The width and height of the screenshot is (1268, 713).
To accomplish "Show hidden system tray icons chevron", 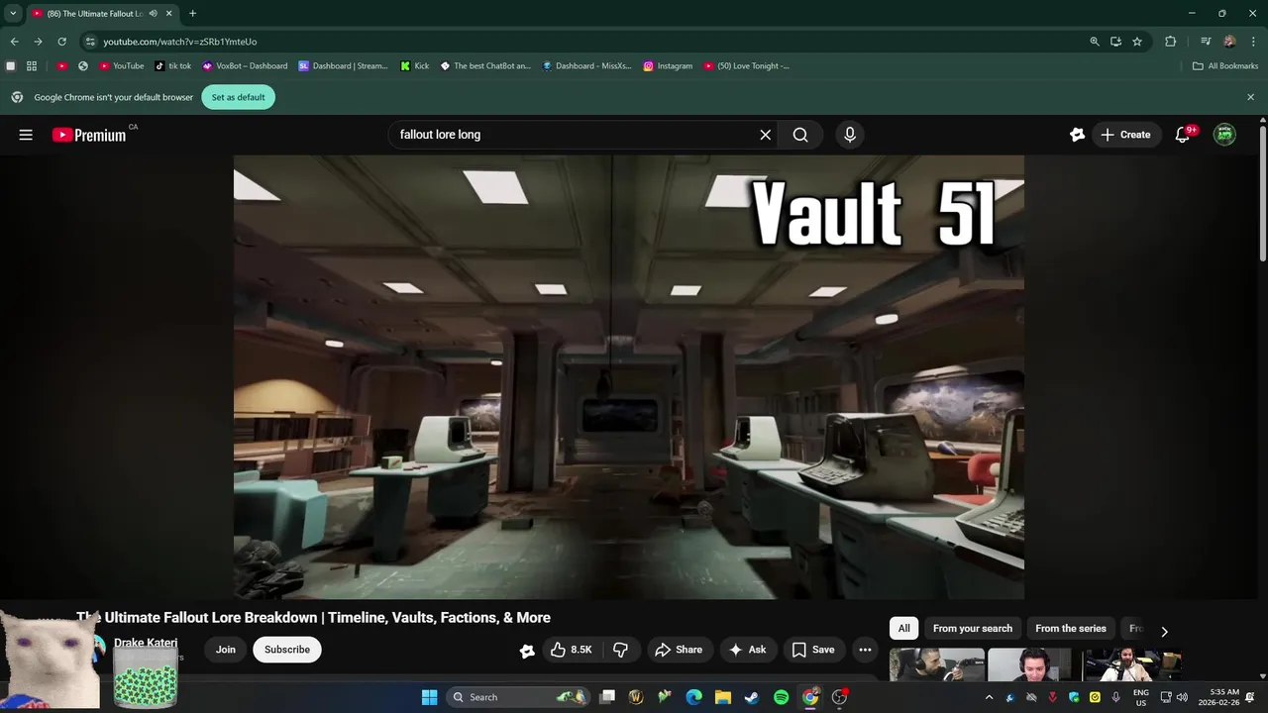I will (989, 697).
